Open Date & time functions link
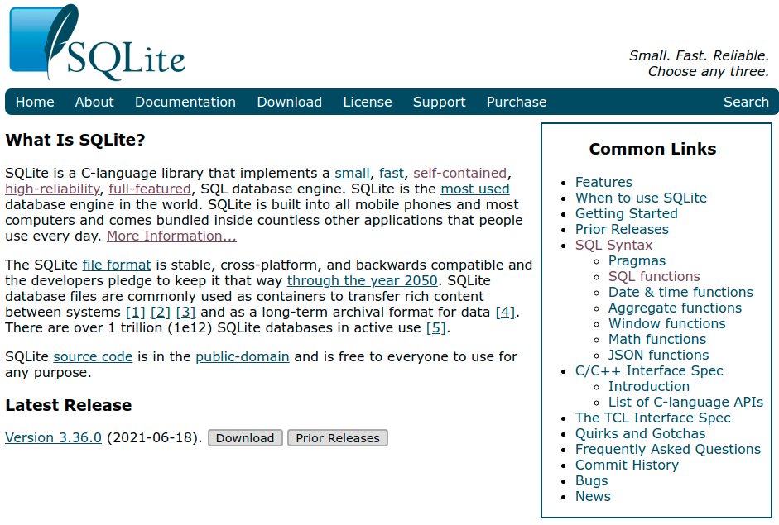 click(x=680, y=293)
